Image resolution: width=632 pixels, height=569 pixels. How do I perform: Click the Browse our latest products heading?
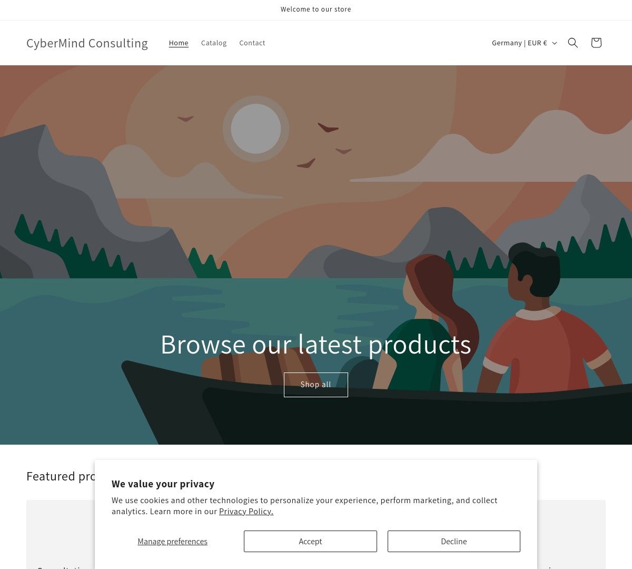[x=316, y=344]
